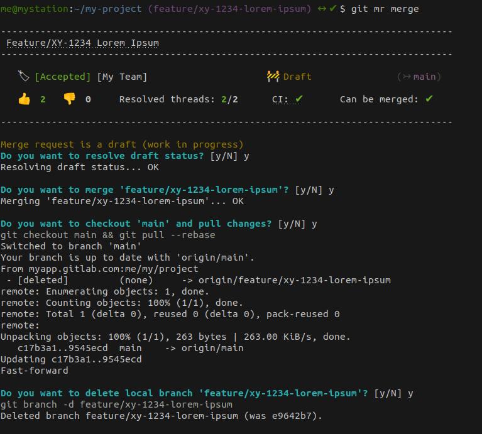Image resolution: width=482 pixels, height=434 pixels.
Task: Click the target branch arrow before main
Action: click(407, 77)
